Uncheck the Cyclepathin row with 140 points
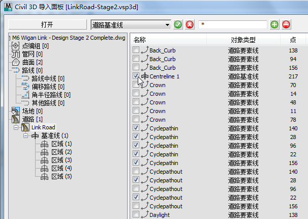The height and width of the screenshot is (219, 308). pyautogui.click(x=136, y=128)
